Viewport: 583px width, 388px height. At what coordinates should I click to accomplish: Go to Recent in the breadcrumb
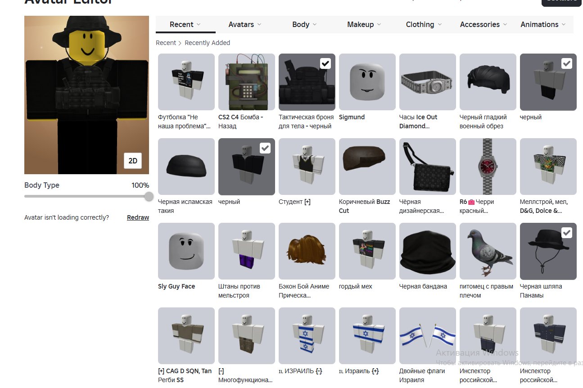click(x=166, y=43)
